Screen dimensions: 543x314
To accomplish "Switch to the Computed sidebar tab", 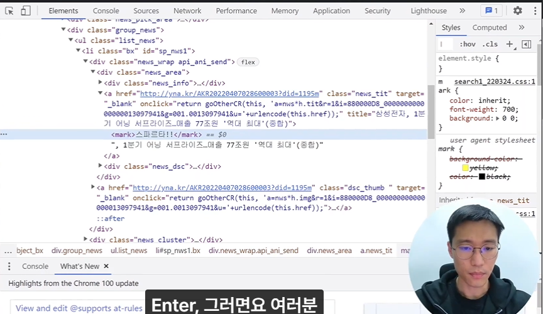I will pyautogui.click(x=490, y=28).
